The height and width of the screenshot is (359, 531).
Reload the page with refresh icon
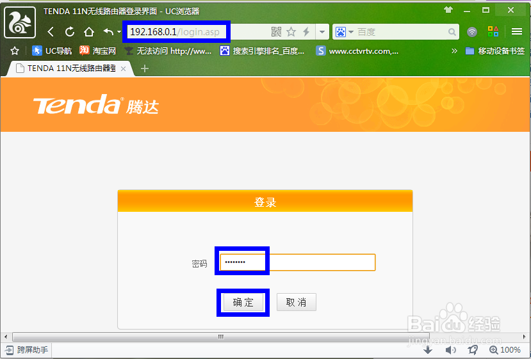point(70,32)
